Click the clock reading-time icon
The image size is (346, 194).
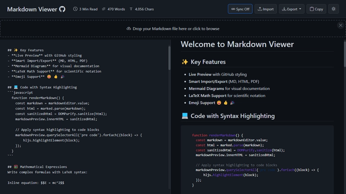75,9
